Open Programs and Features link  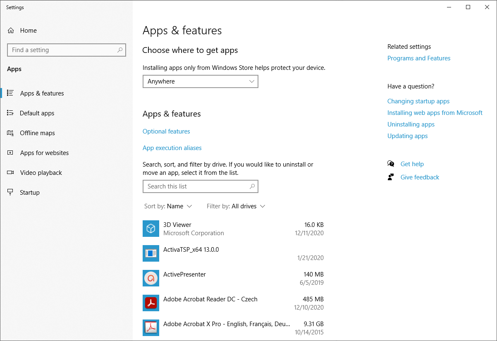click(419, 58)
